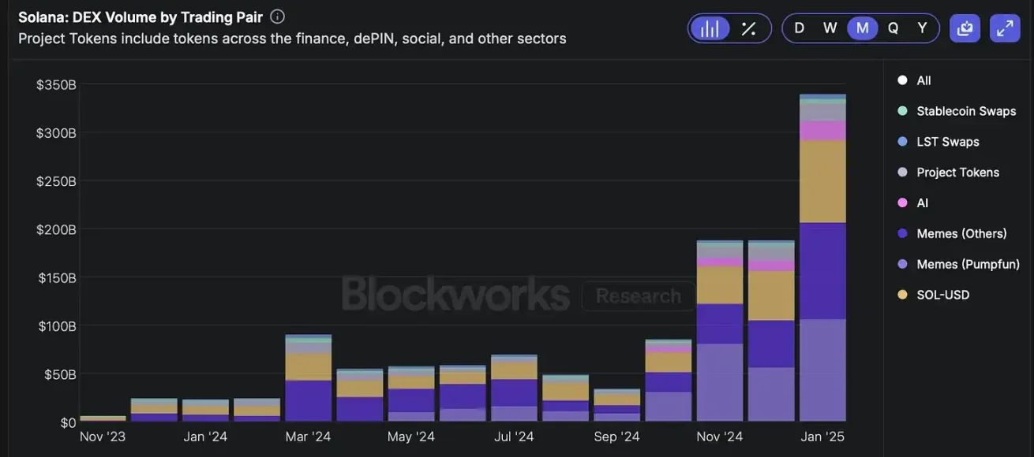Click the info icon beside chart title
The width and height of the screenshot is (1034, 457).
[277, 17]
